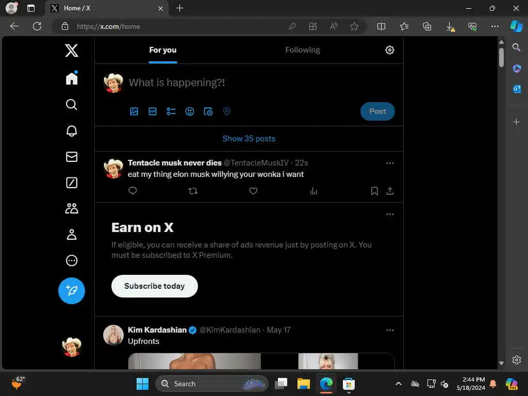
Task: Switch to the Following tab
Action: (x=302, y=50)
